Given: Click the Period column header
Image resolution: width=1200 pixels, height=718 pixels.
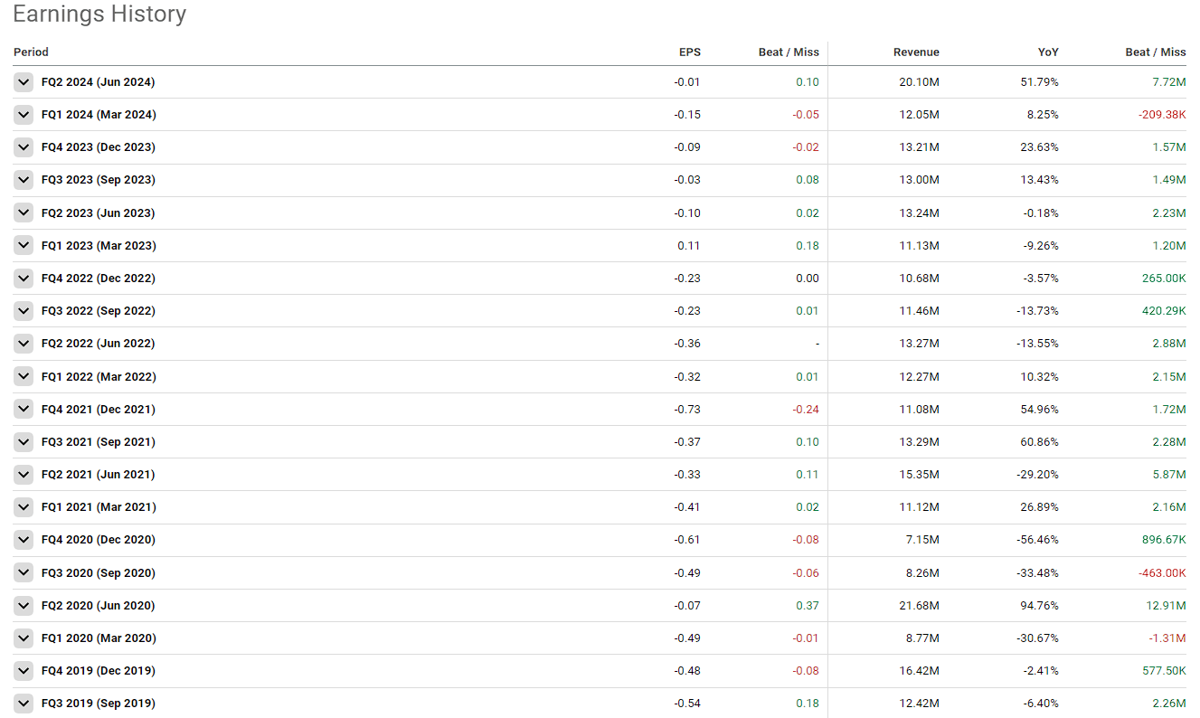Looking at the screenshot, I should (x=31, y=52).
